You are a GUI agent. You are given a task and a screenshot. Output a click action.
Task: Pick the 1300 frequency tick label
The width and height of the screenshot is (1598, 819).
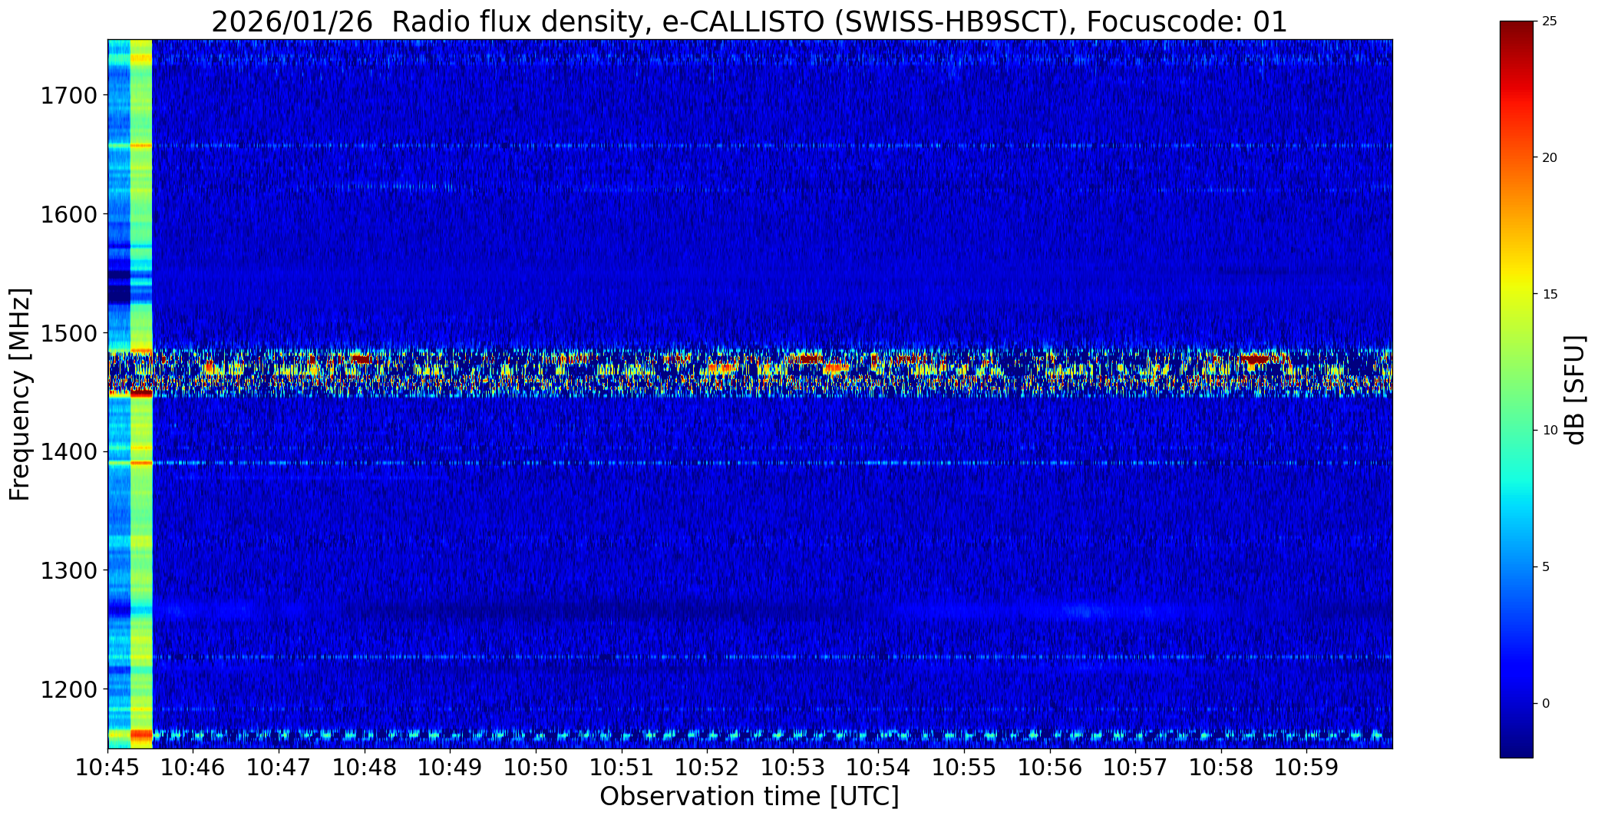point(69,570)
